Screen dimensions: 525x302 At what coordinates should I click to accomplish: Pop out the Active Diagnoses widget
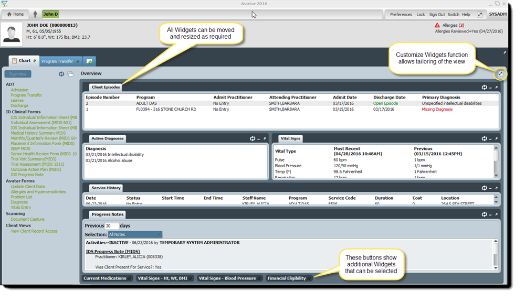click(x=265, y=138)
